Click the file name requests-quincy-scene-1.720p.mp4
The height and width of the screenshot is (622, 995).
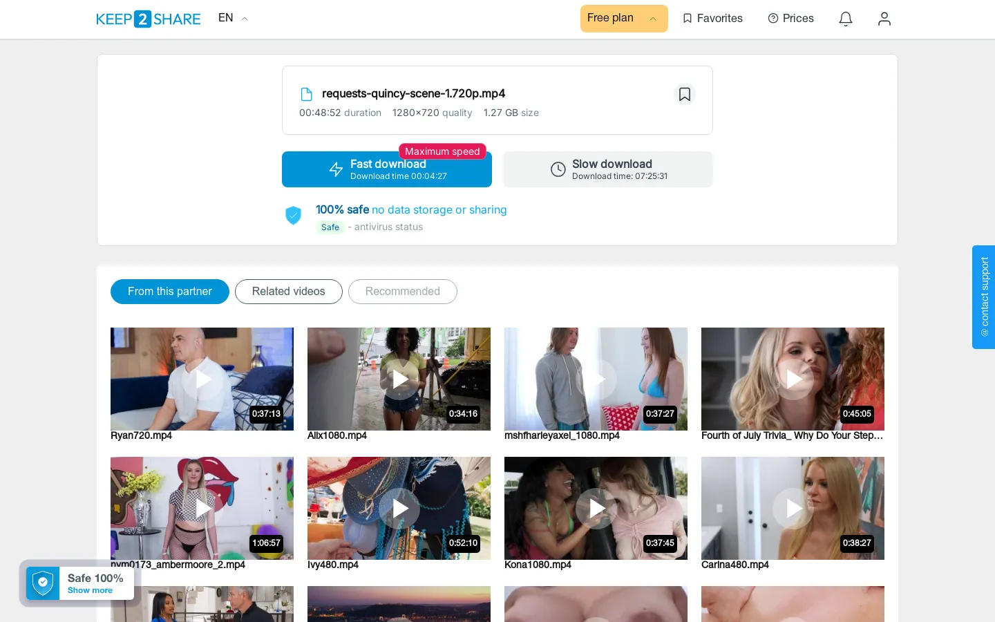[x=414, y=94]
